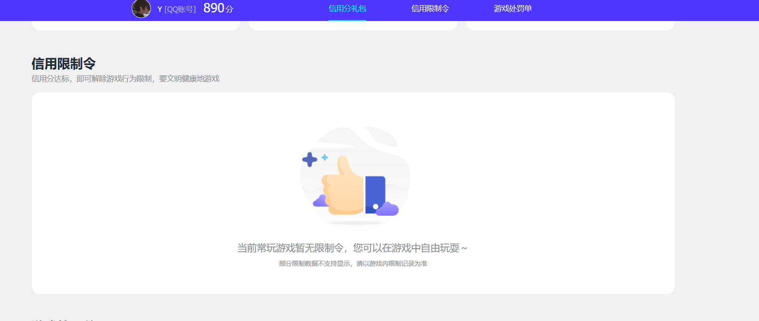Click the 890分 credit score
The width and height of the screenshot is (759, 321).
tap(218, 8)
